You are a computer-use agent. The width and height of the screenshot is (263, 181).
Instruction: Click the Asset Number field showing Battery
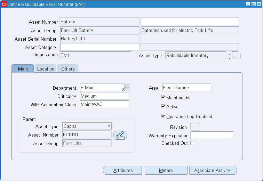tap(99, 22)
